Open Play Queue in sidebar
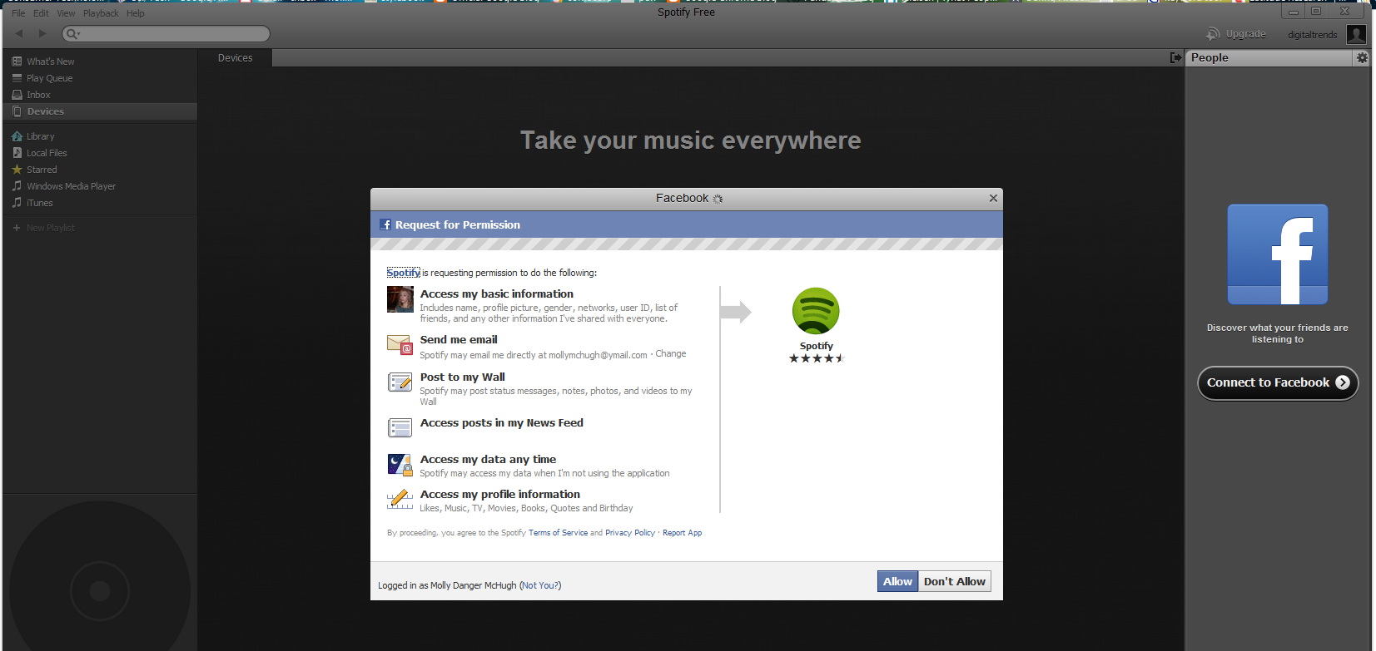The image size is (1376, 651). (49, 78)
